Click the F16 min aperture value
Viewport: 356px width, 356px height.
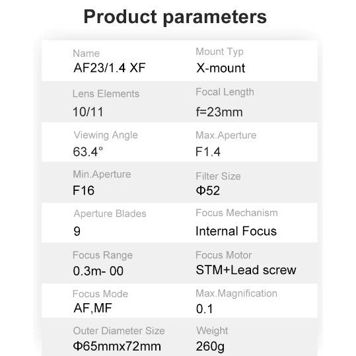[83, 190]
